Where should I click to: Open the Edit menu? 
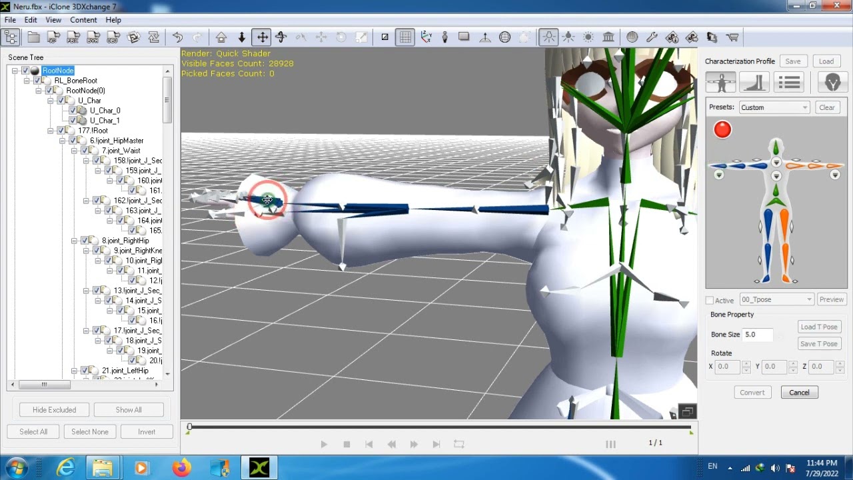tap(31, 20)
